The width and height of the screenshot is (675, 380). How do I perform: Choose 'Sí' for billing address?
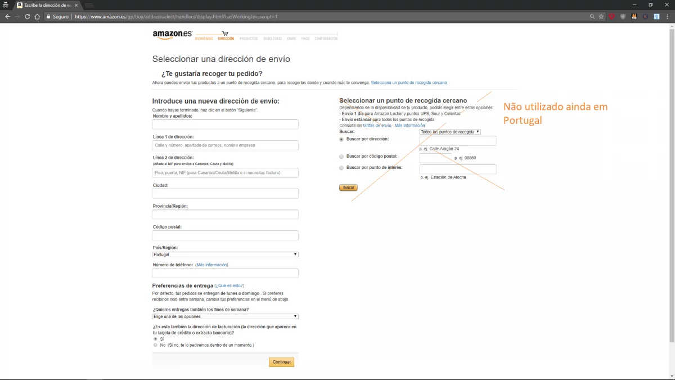[x=155, y=339]
